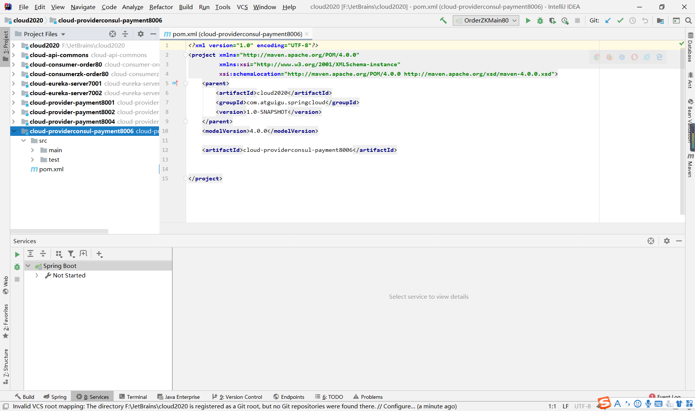Click LF line separator in status bar

tap(566, 406)
